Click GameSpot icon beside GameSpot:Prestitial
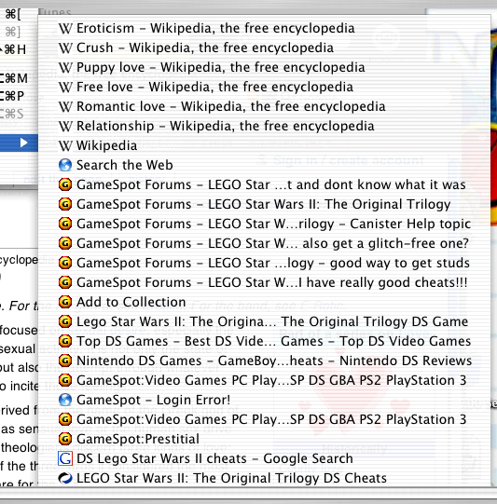Viewport: 497px width, 504px height. [x=65, y=439]
